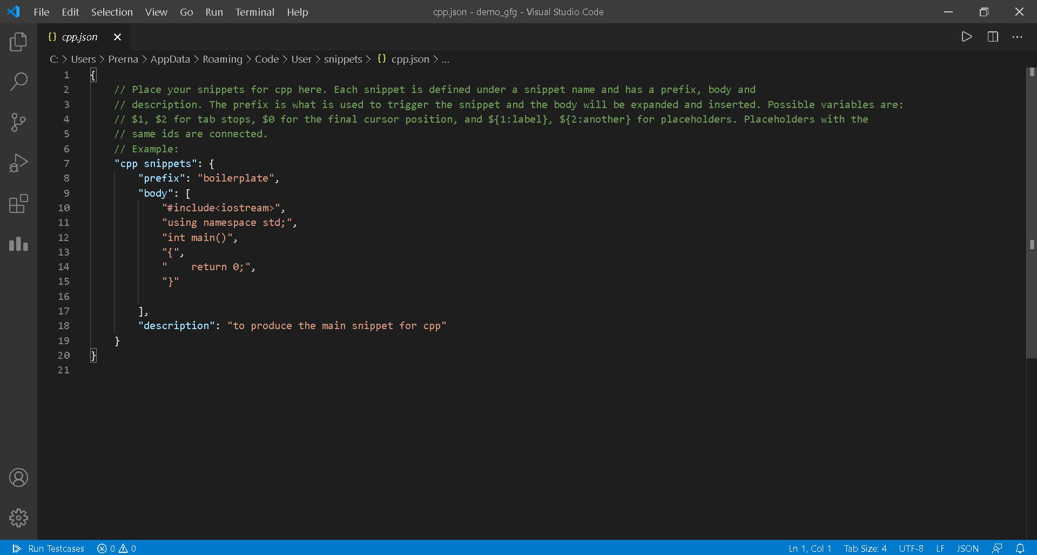Open the Source Control view
1037x555 pixels.
pos(18,122)
